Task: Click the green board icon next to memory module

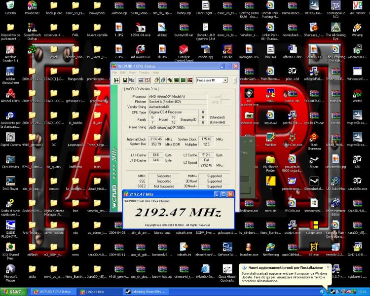Action: tap(183, 80)
